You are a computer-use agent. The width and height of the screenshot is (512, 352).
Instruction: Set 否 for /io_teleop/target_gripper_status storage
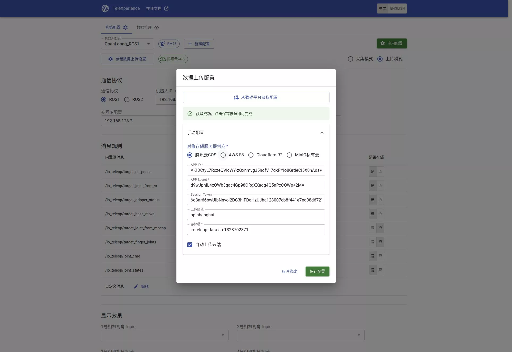pyautogui.click(x=380, y=200)
